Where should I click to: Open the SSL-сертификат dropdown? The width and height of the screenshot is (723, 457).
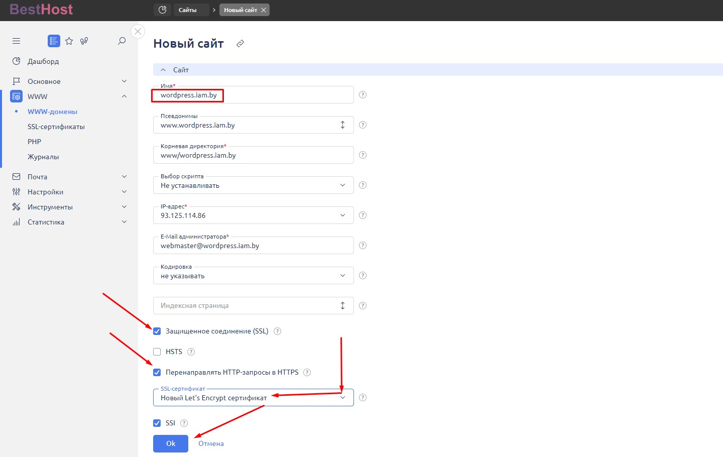(253, 398)
